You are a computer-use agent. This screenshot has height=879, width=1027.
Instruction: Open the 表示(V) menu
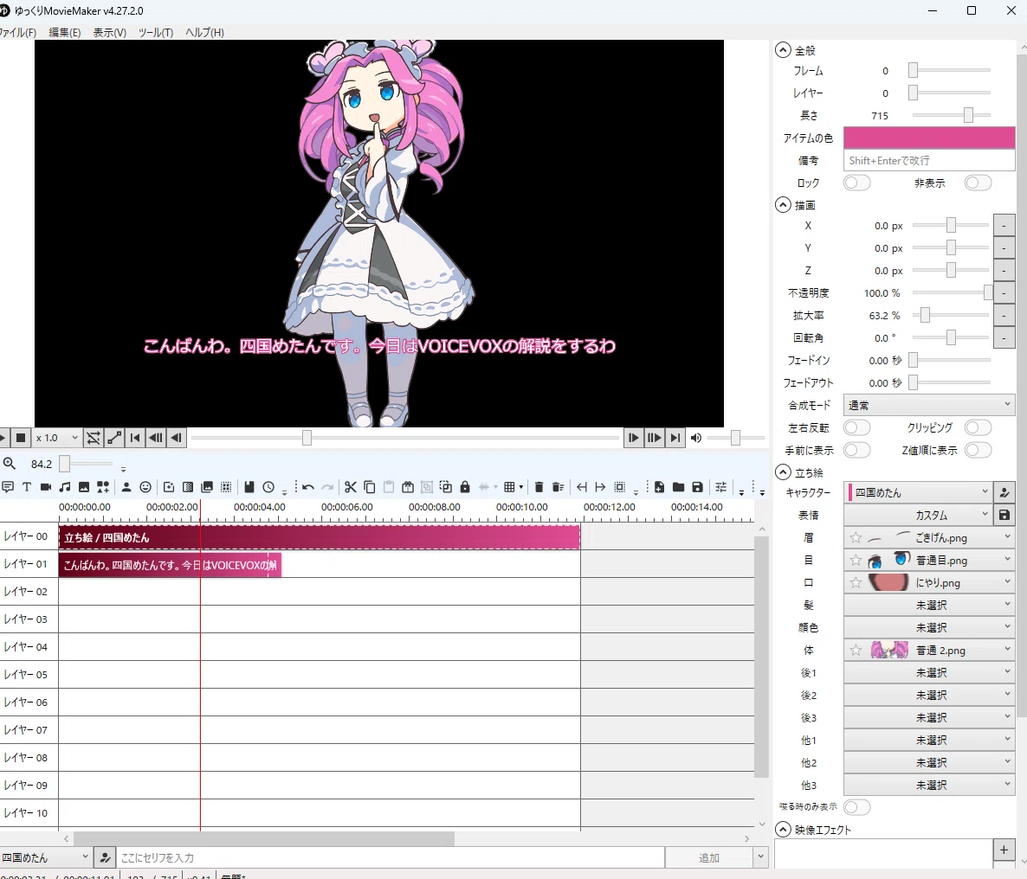tap(109, 32)
